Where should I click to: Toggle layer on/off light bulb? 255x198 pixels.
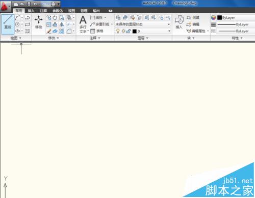click(x=118, y=31)
